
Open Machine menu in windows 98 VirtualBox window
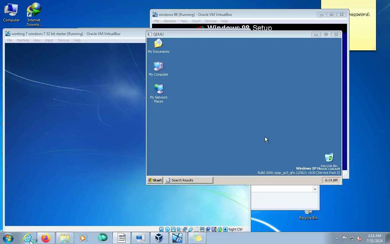click(170, 21)
